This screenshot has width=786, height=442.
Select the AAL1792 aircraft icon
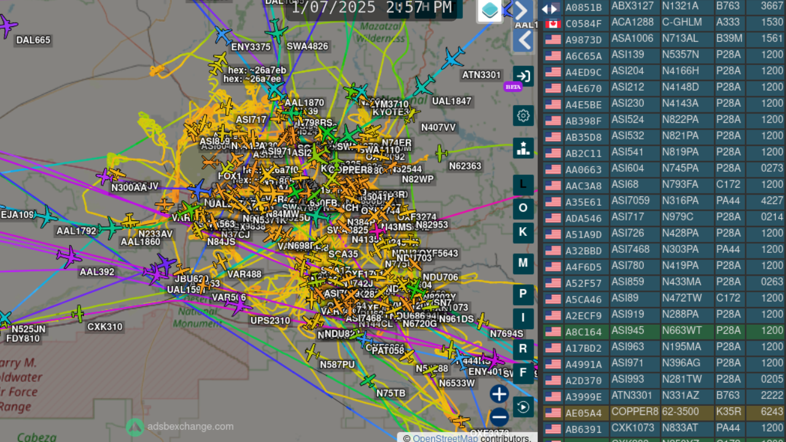(x=45, y=216)
